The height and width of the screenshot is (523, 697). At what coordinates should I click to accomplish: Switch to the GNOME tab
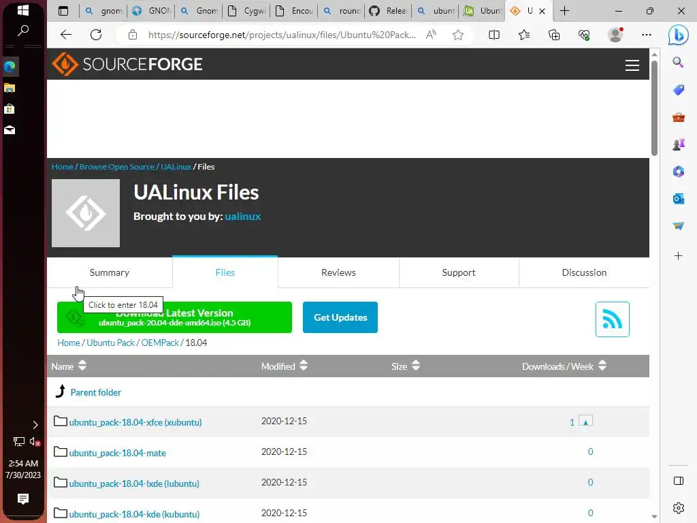[152, 11]
